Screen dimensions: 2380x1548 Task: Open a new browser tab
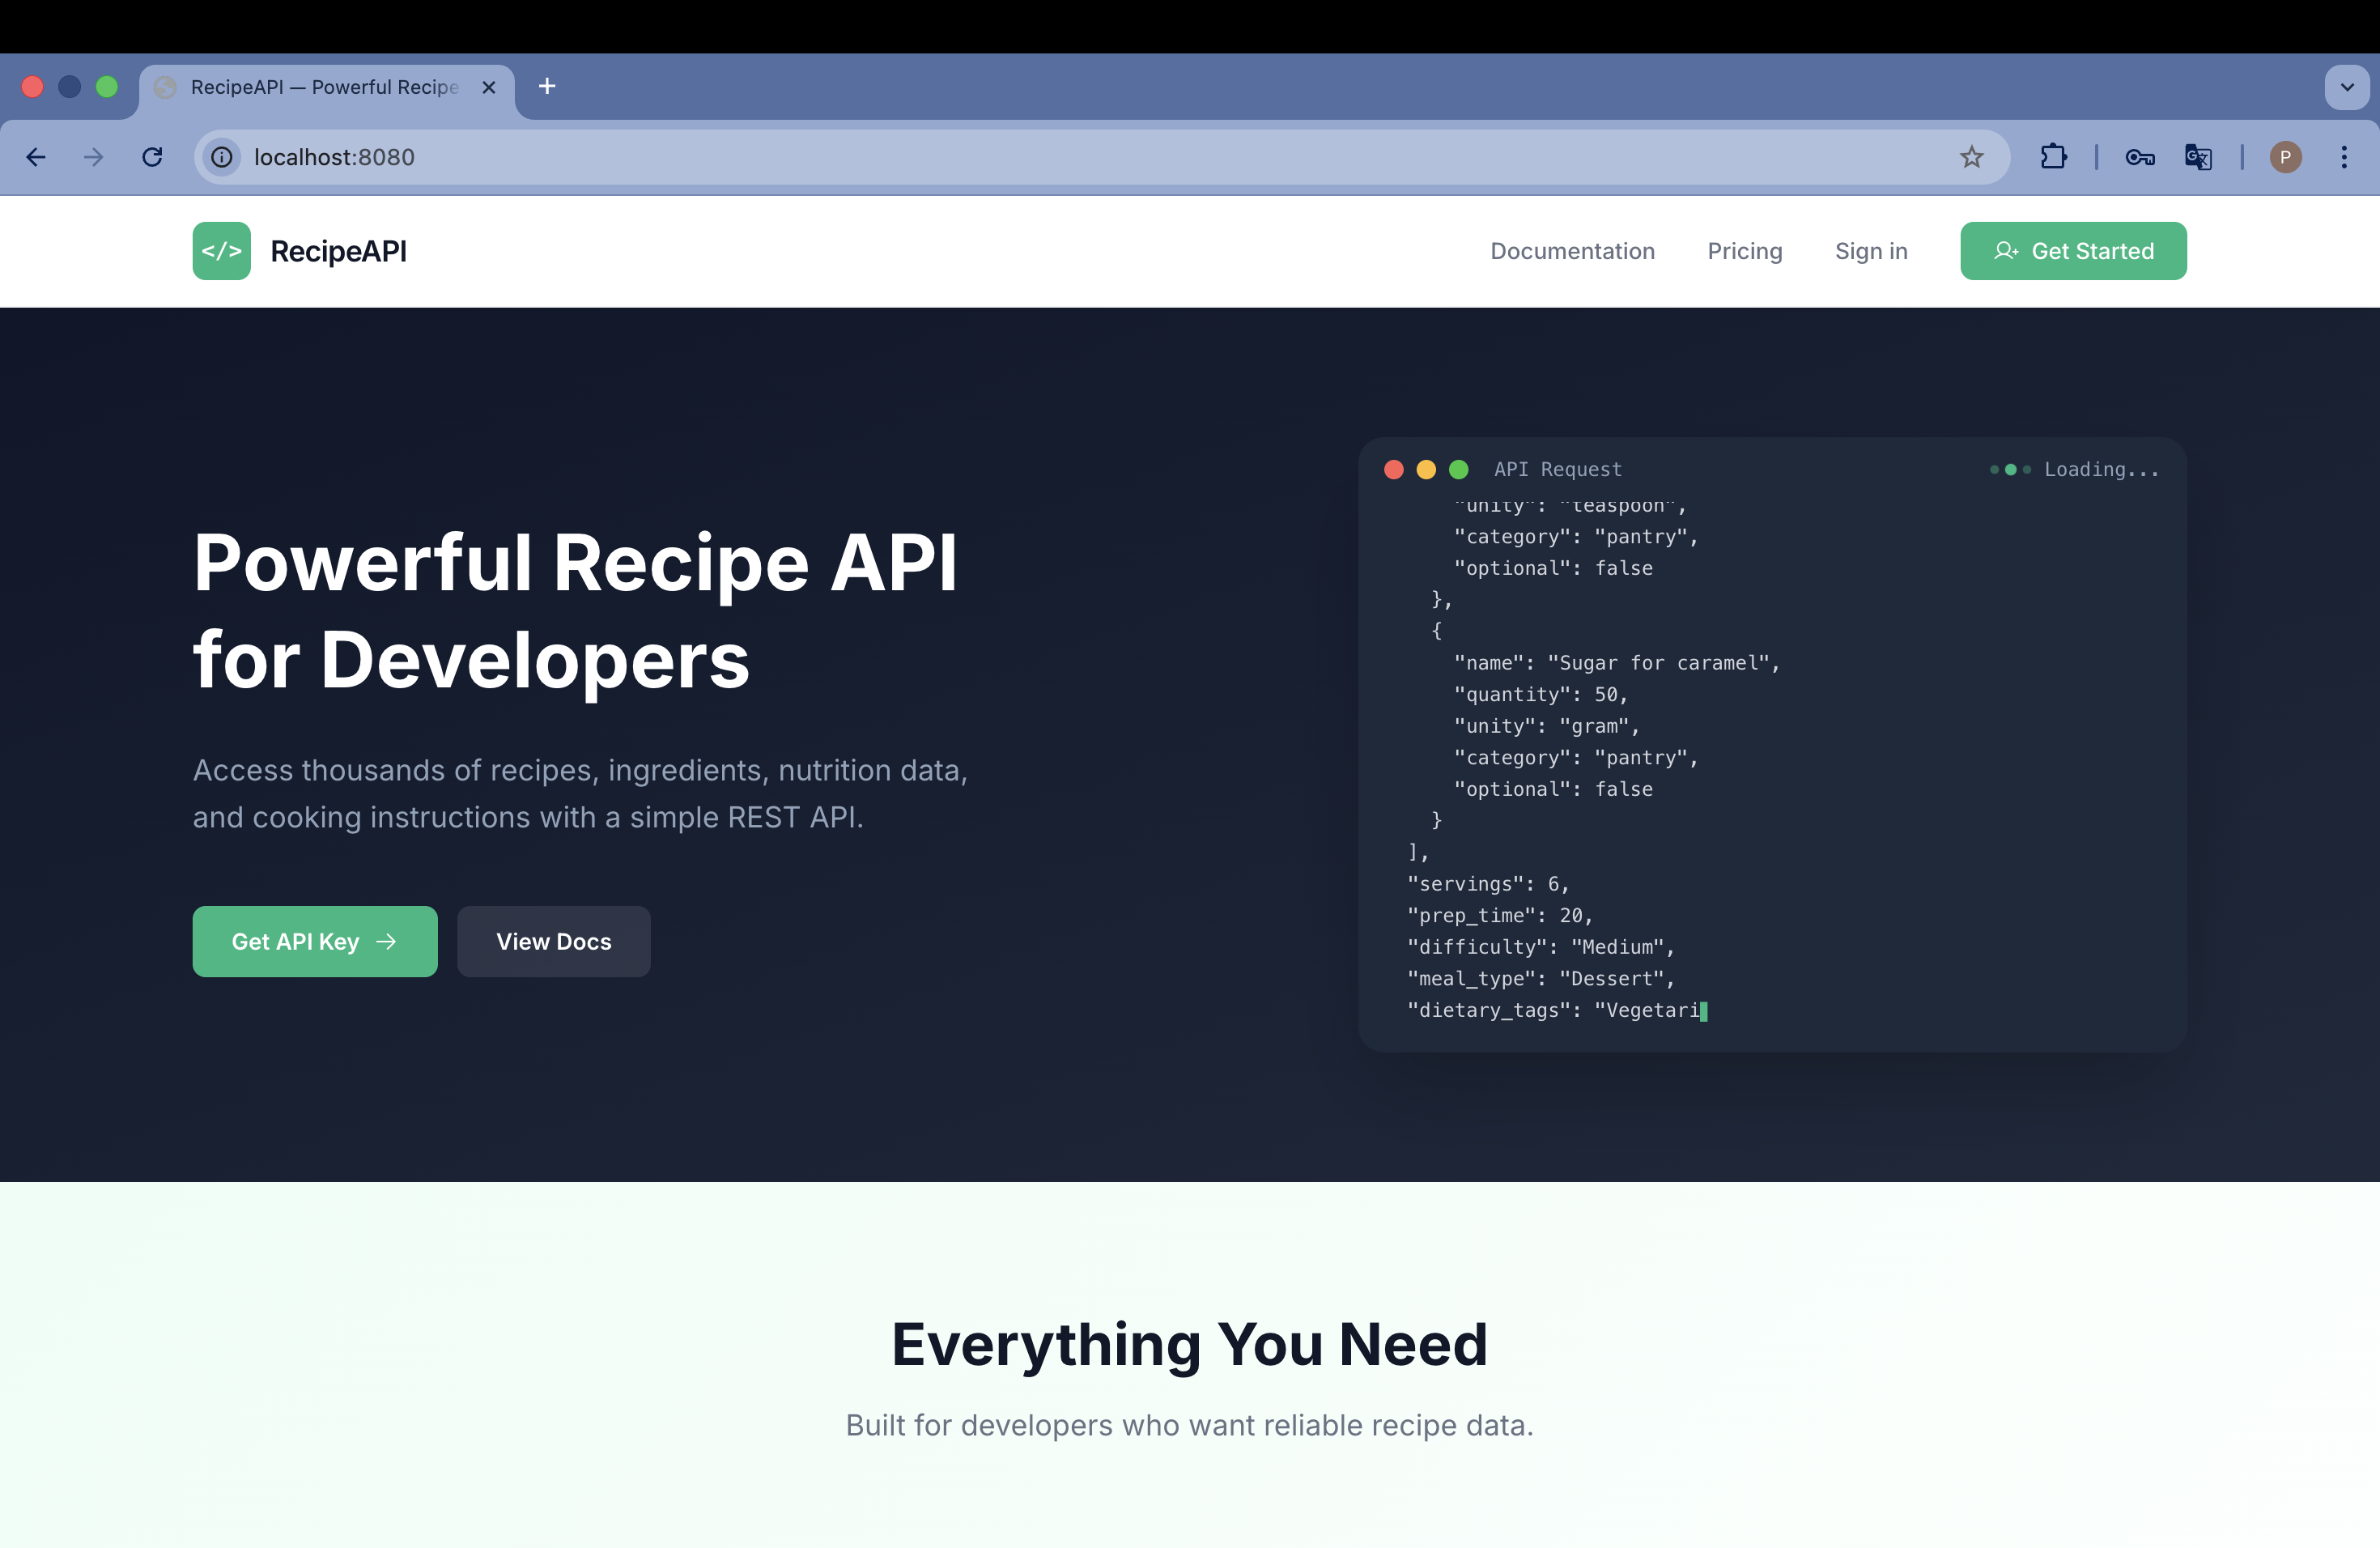click(x=547, y=87)
